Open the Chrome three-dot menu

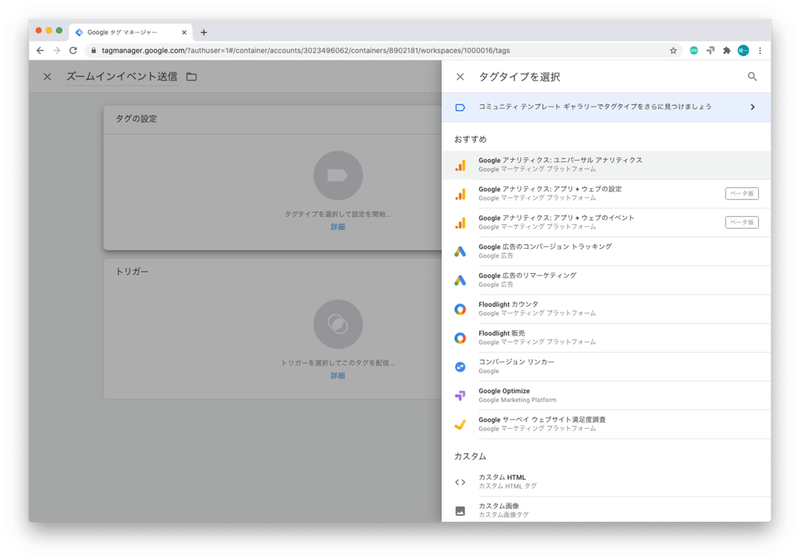(760, 51)
